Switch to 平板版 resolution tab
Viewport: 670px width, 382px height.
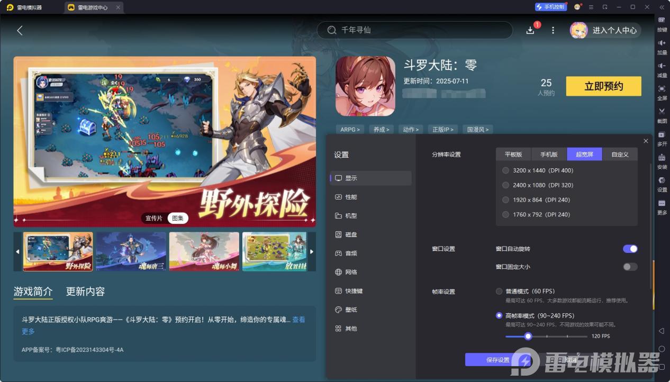point(513,154)
